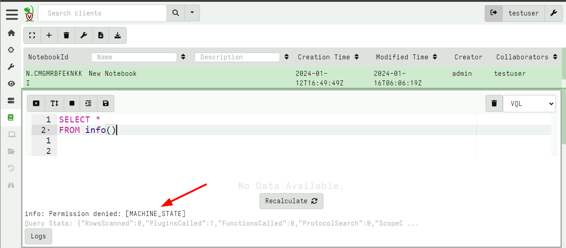This screenshot has height=248, width=566.
Task: Open Notebooks icon in sidebar
Action: [11, 117]
